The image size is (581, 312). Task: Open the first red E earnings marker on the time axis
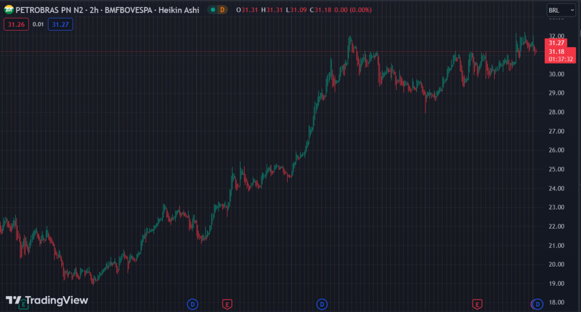227,305
